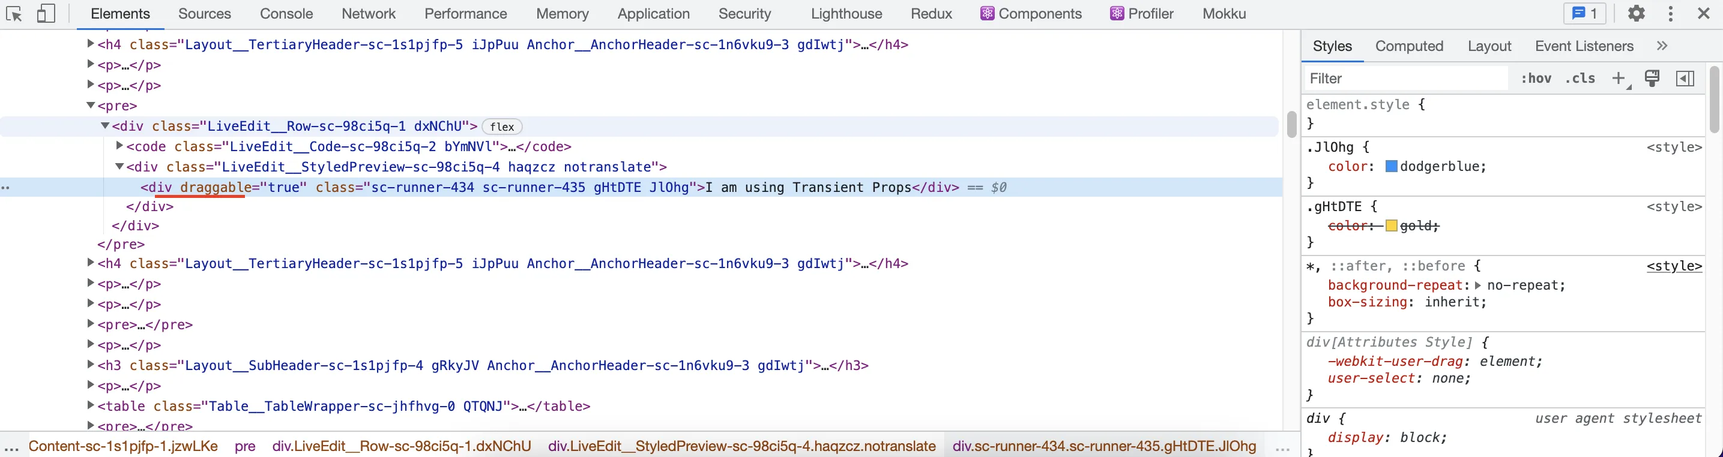Focus the styles Filter input field
1723x457 pixels.
(1406, 79)
